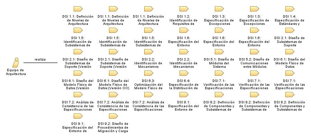Select the DSI 5.2 Comunicaciones activity icon
311x139 pixels.
pyautogui.click(x=254, y=52)
